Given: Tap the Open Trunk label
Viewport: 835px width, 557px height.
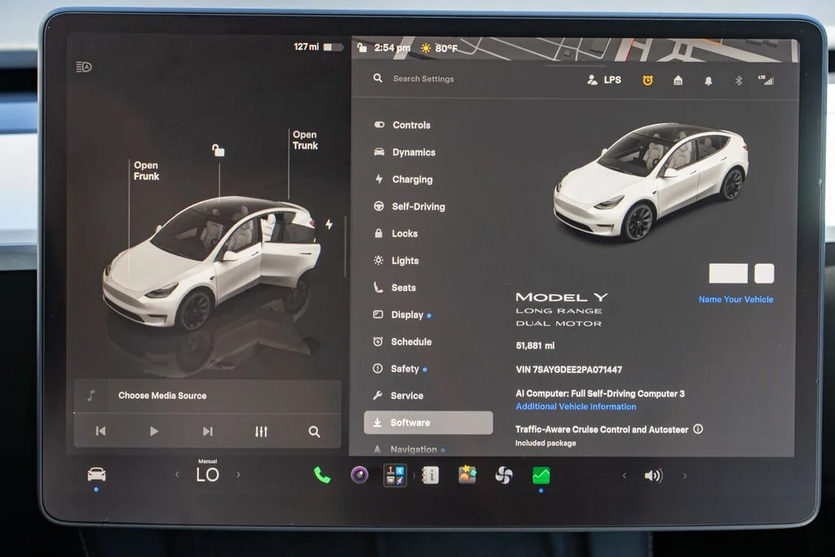Looking at the screenshot, I should (x=305, y=140).
